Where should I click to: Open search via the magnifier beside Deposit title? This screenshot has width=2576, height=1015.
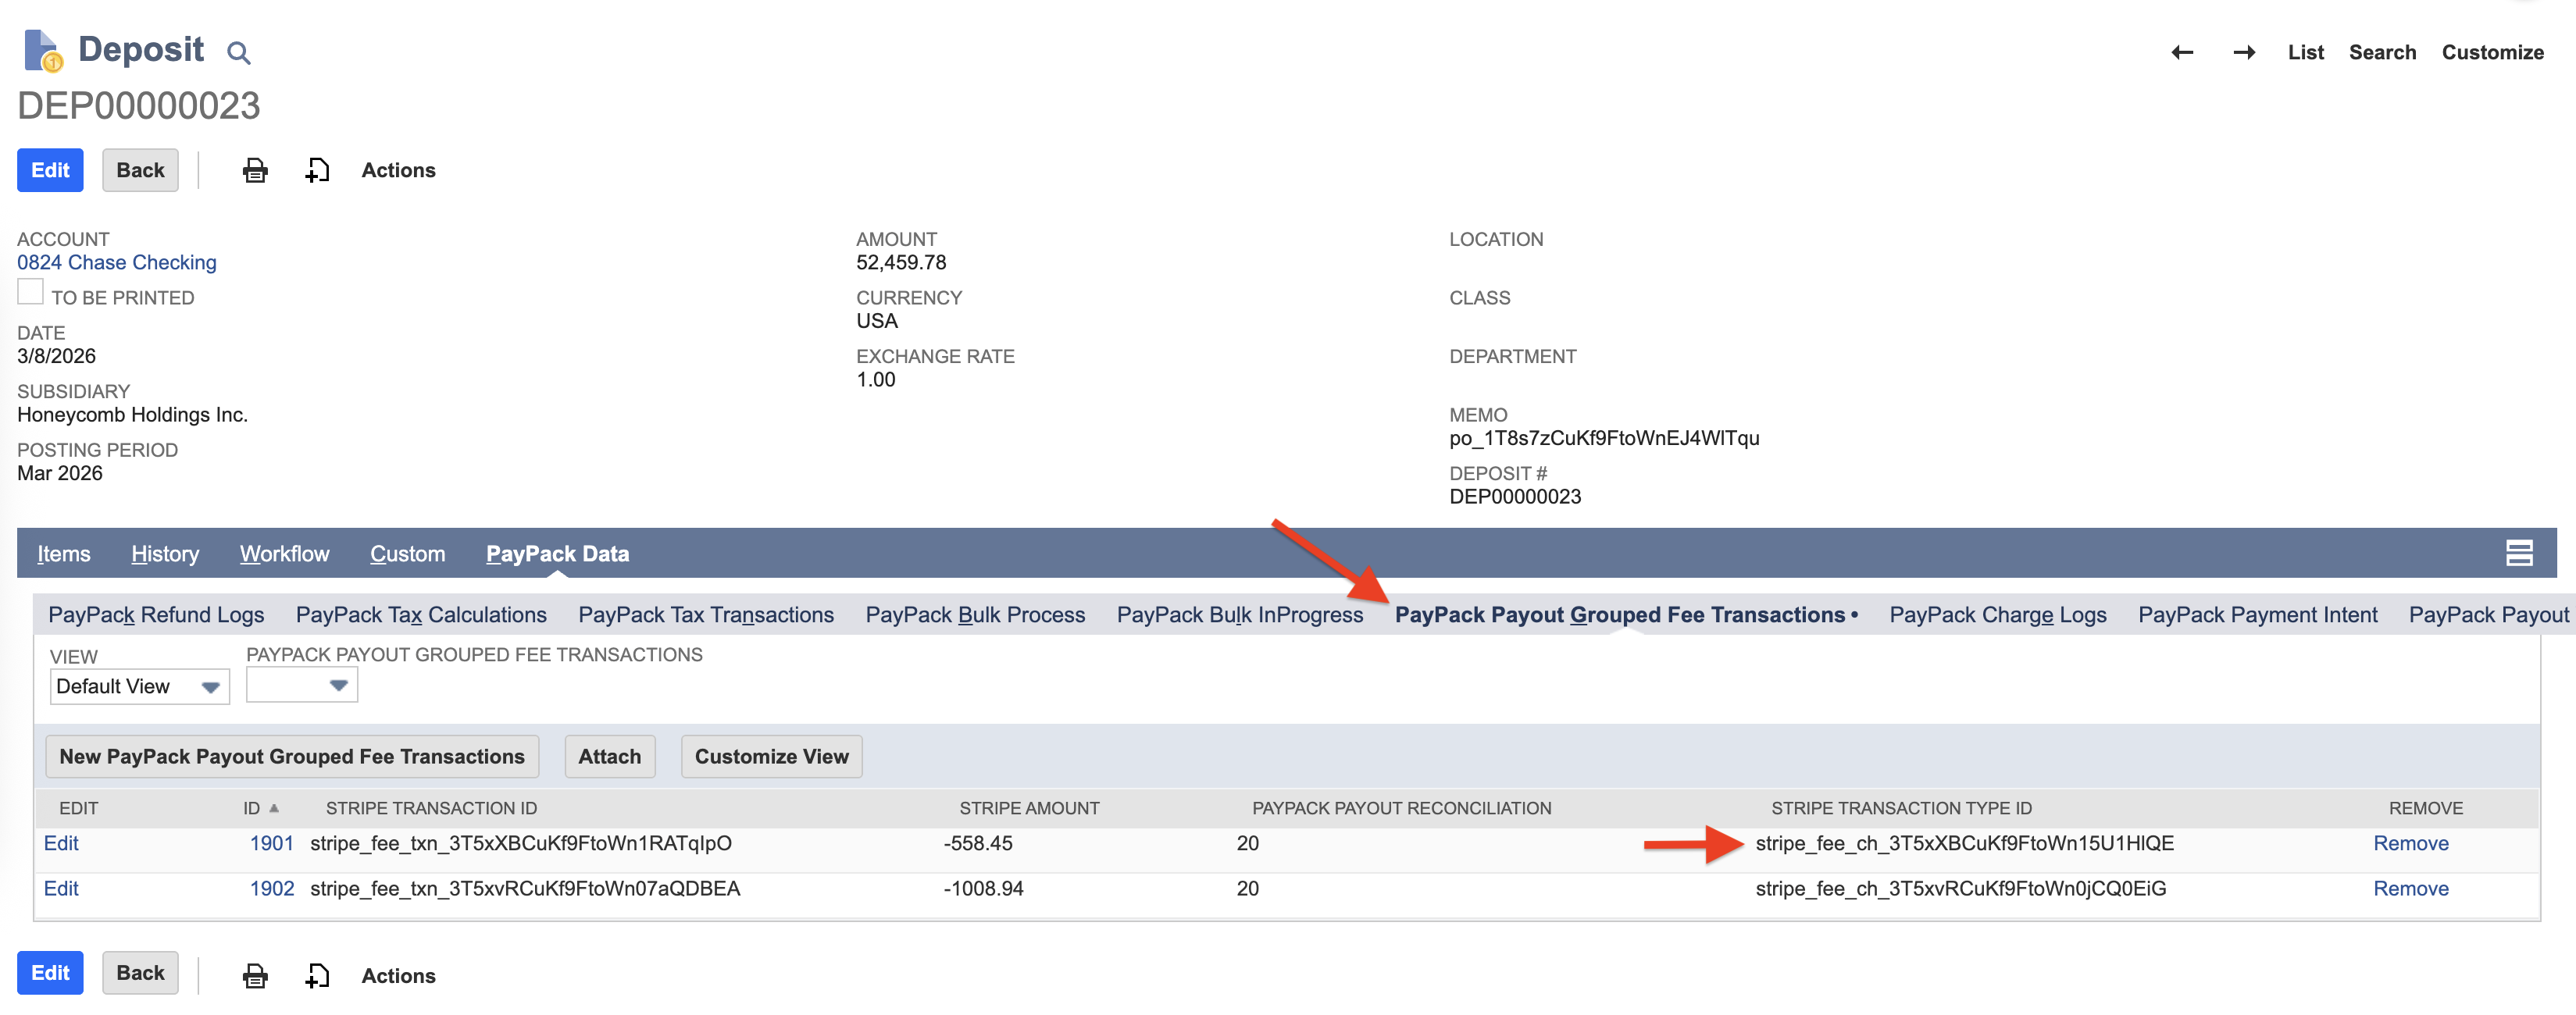tap(238, 51)
